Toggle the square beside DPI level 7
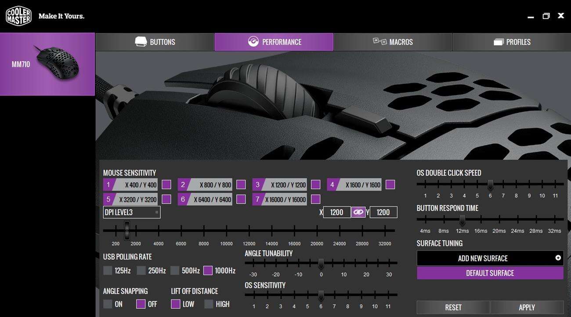Viewport: 571px width, 317px height. (315, 199)
